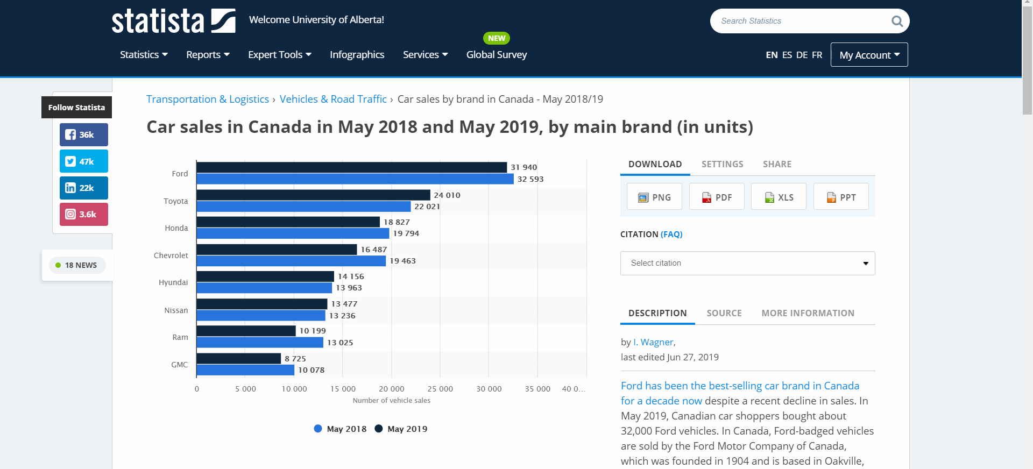
Task: Click the Statista logo
Action: tap(173, 21)
